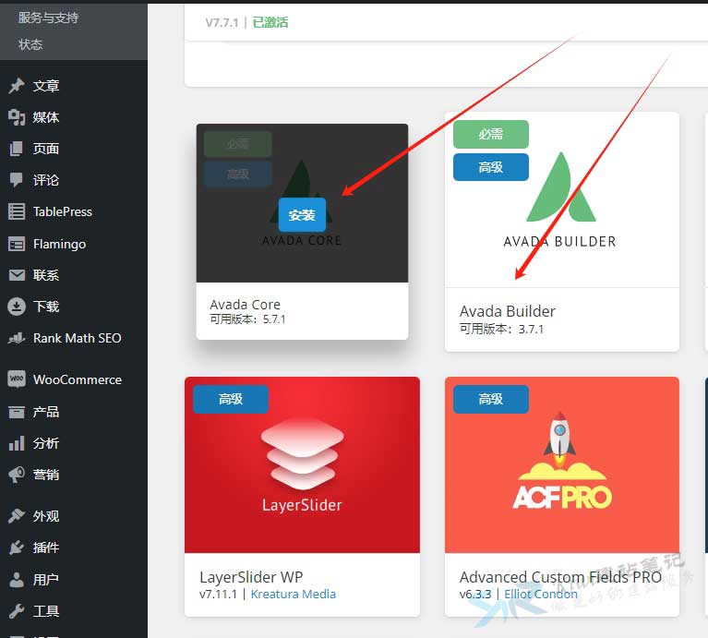Click the Avada Builder title text

click(508, 311)
